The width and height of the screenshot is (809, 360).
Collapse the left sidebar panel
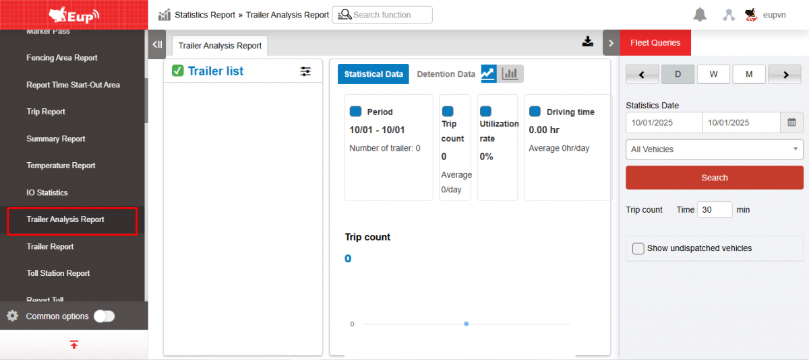(x=156, y=44)
